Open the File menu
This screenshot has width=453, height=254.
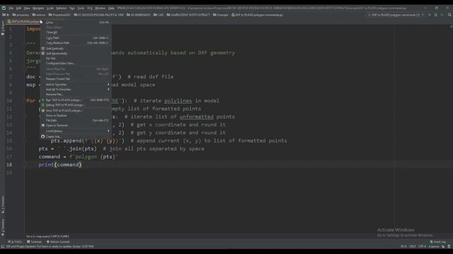point(11,8)
